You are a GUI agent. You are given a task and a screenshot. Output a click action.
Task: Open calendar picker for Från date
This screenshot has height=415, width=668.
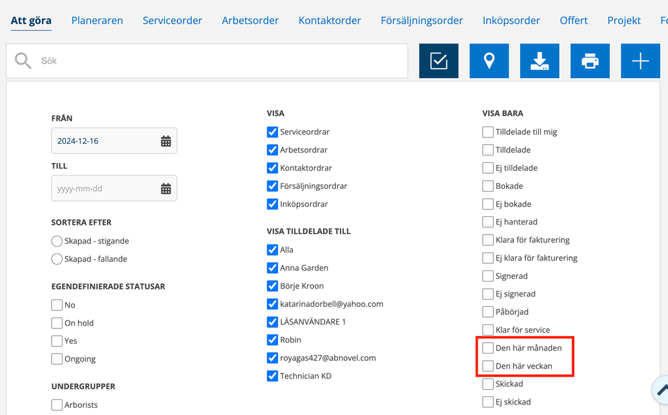[x=166, y=141]
